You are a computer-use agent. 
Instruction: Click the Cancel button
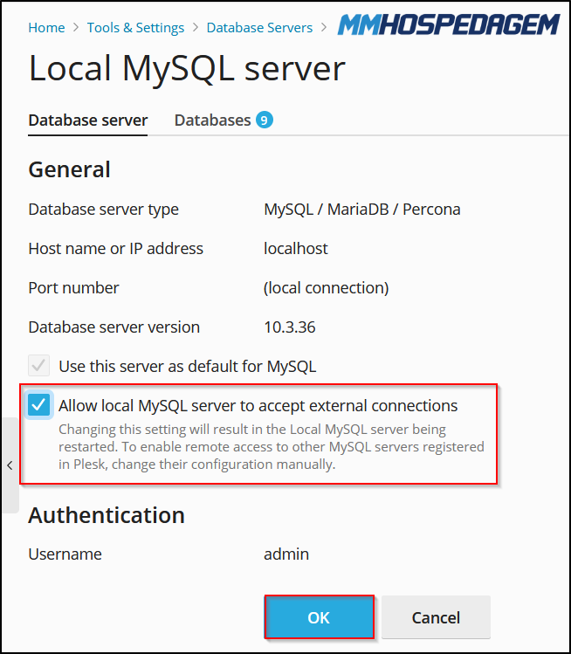click(x=436, y=617)
